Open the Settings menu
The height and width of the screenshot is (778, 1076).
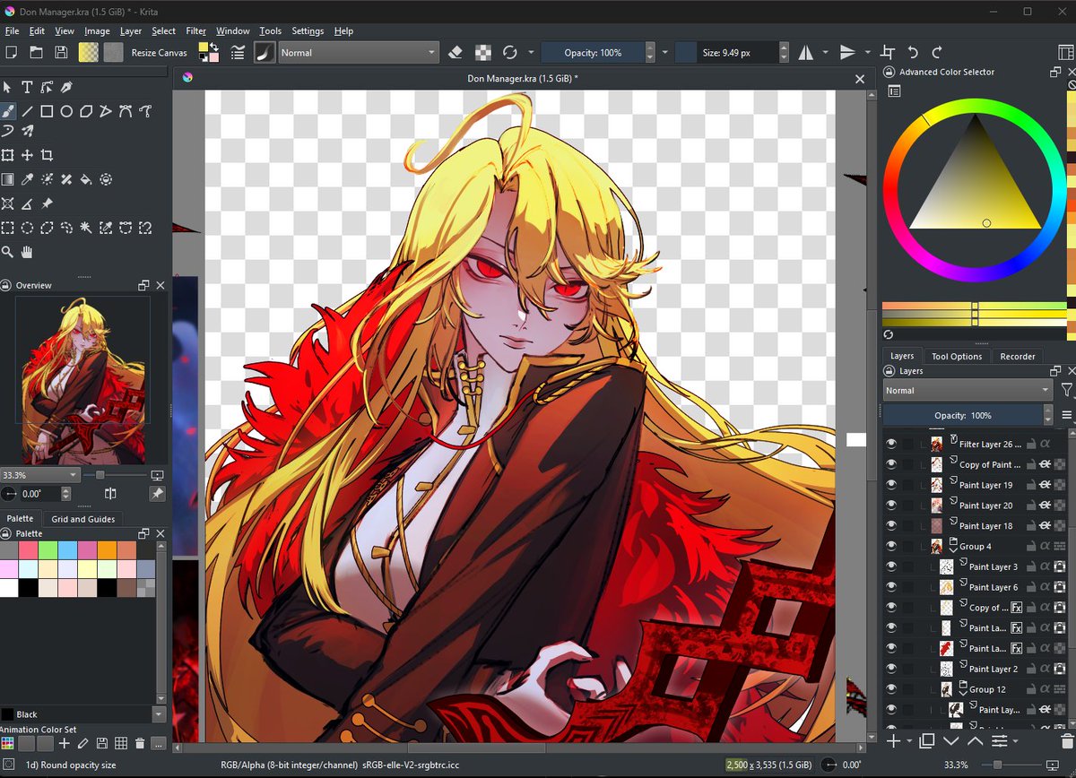(x=308, y=30)
